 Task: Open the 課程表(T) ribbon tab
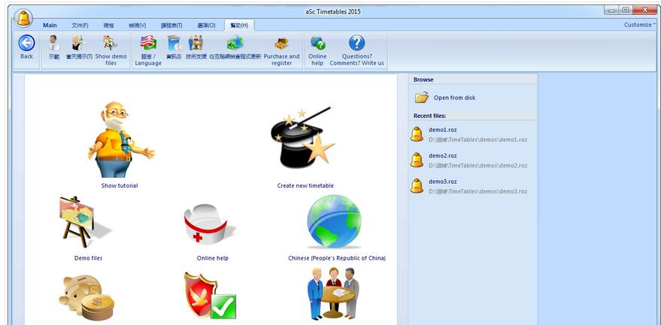(171, 26)
